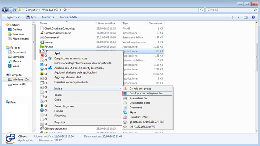Select Volume (D:) drive in sidebar
The height and width of the screenshot is (146, 260).
coord(20,84)
